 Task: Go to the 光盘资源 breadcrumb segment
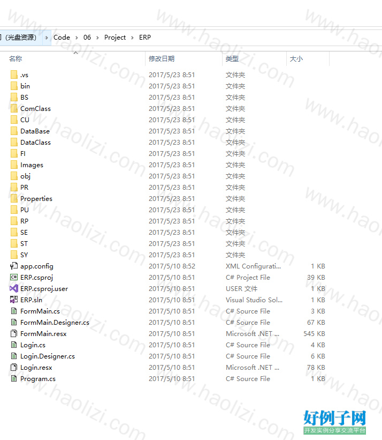pyautogui.click(x=21, y=38)
